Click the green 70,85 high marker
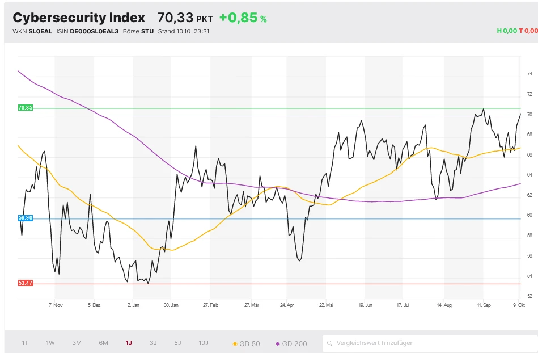The image size is (538, 353). point(26,108)
